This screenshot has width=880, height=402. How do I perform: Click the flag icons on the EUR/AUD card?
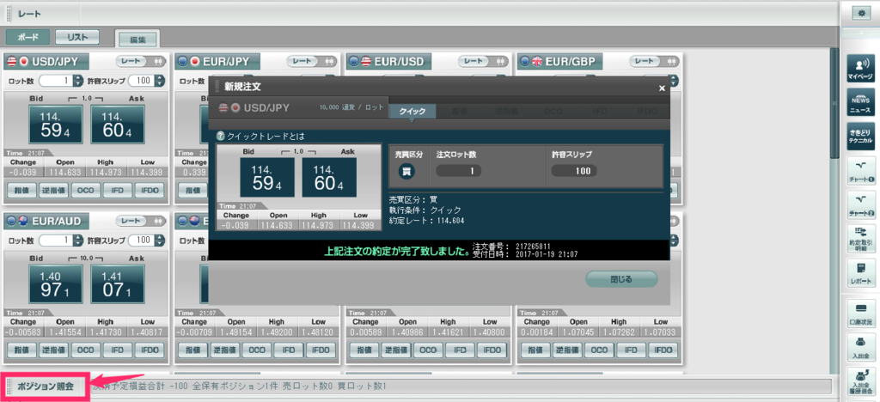pyautogui.click(x=17, y=221)
